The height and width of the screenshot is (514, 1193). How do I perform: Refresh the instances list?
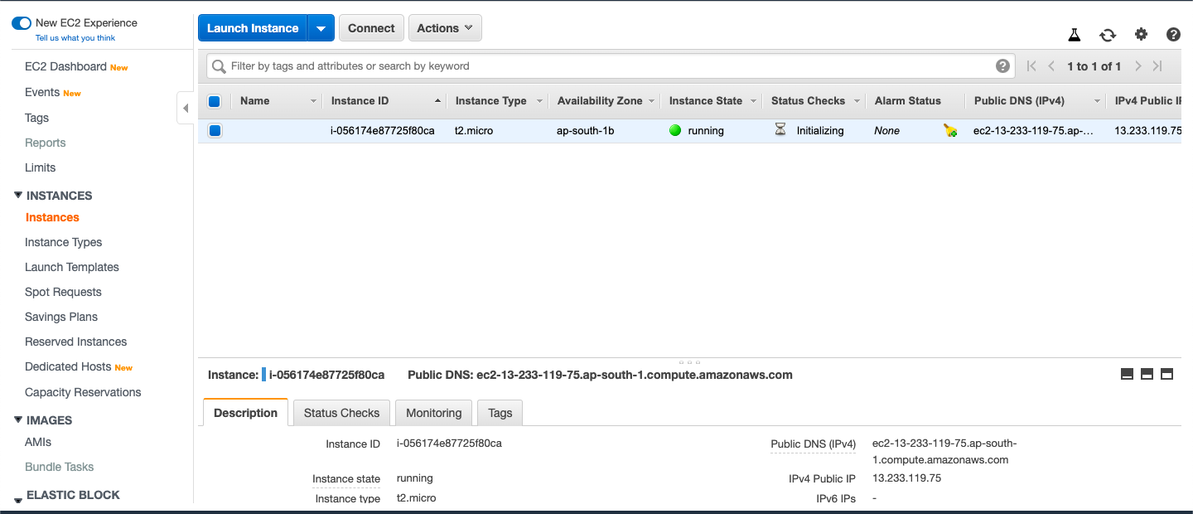tap(1108, 35)
